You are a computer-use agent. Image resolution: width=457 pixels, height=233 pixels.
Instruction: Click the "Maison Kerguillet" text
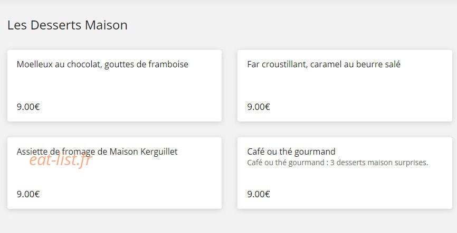coord(144,151)
